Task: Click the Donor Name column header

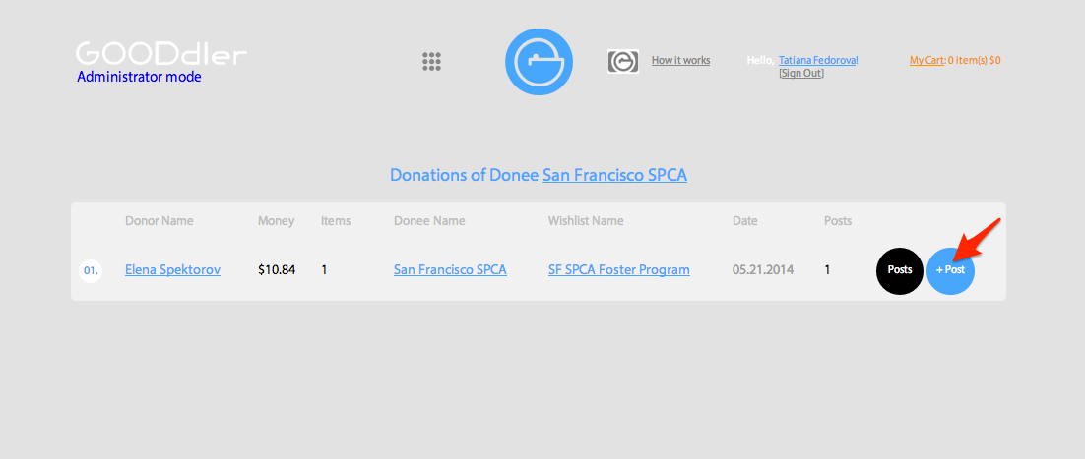Action: point(160,221)
